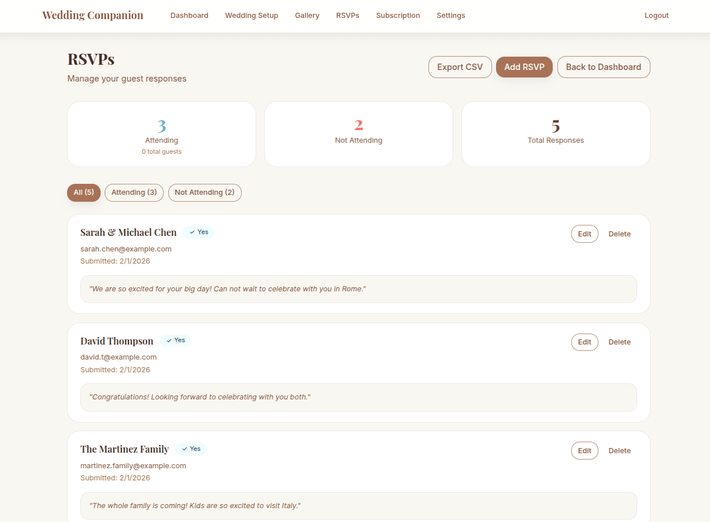Select the All (5) filter
The image size is (710, 522).
tap(84, 192)
